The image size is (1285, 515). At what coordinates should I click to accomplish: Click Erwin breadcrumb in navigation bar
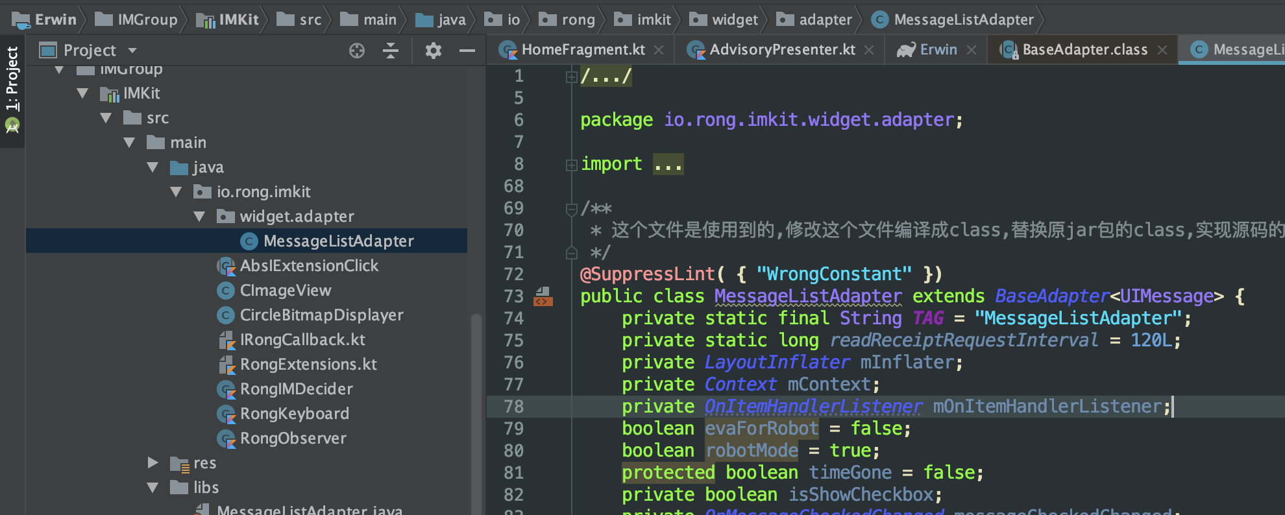click(44, 20)
